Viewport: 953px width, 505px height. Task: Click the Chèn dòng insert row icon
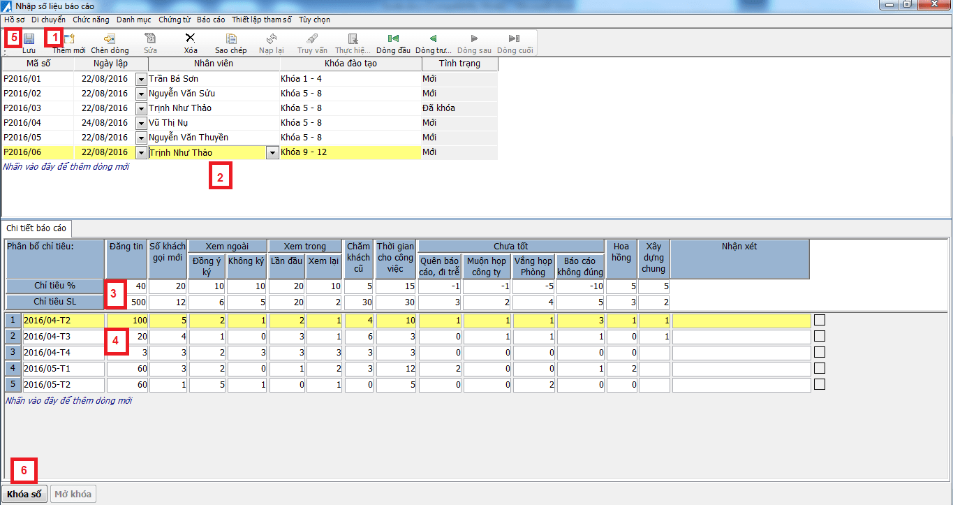pyautogui.click(x=110, y=39)
